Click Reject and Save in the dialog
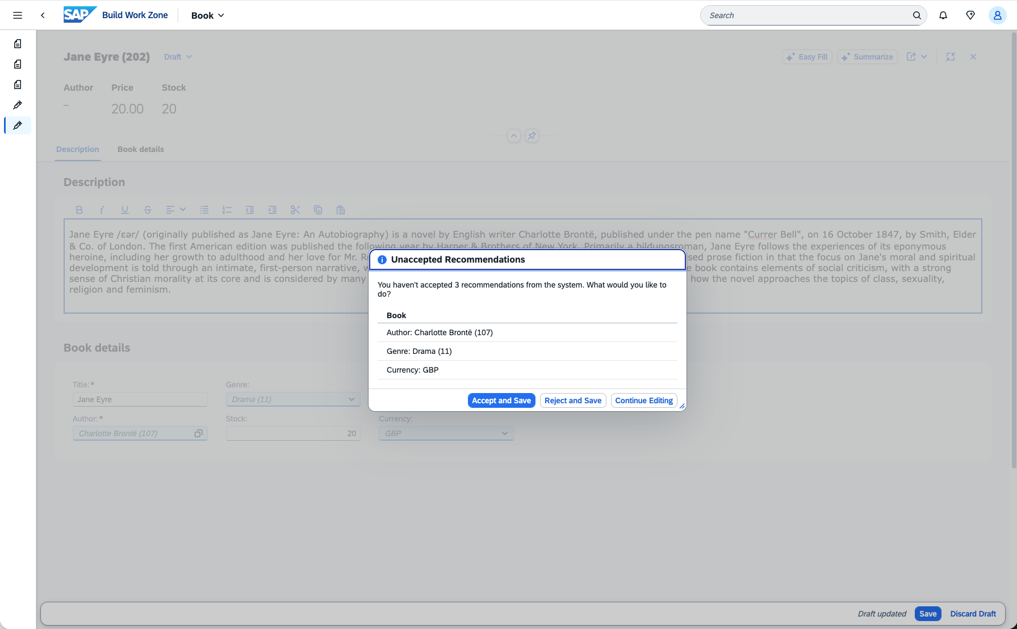 (573, 400)
